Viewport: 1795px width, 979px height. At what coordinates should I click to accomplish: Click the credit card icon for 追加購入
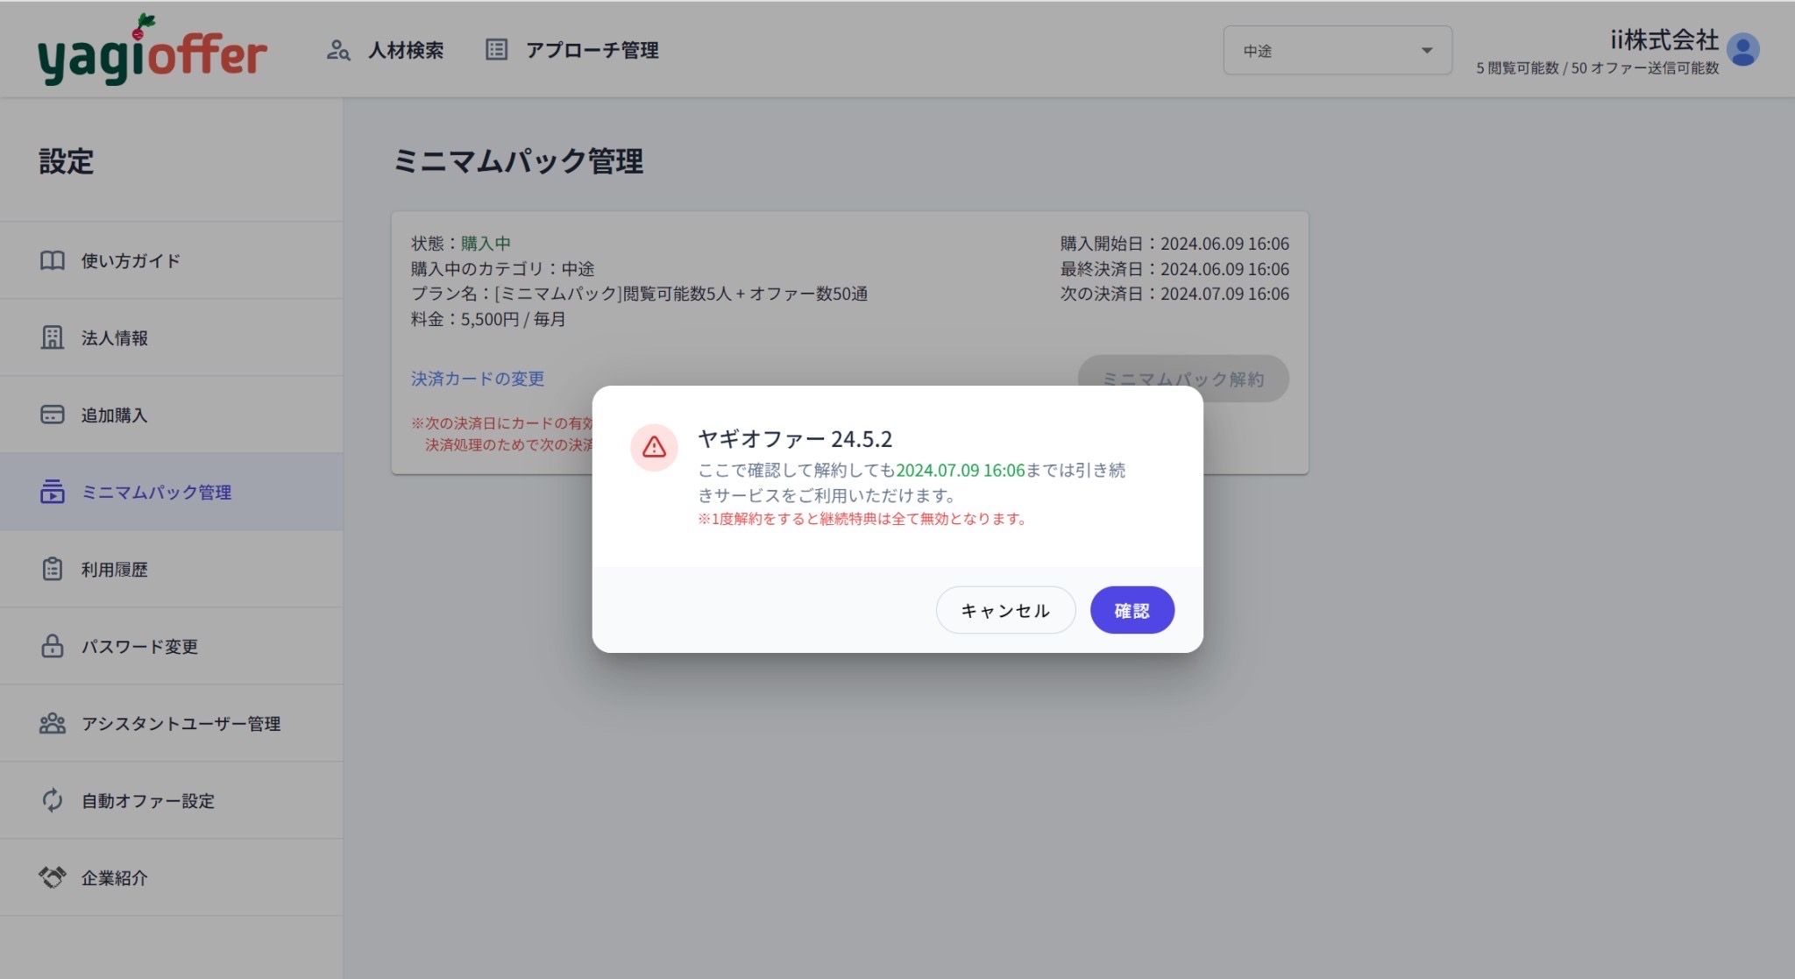click(53, 415)
